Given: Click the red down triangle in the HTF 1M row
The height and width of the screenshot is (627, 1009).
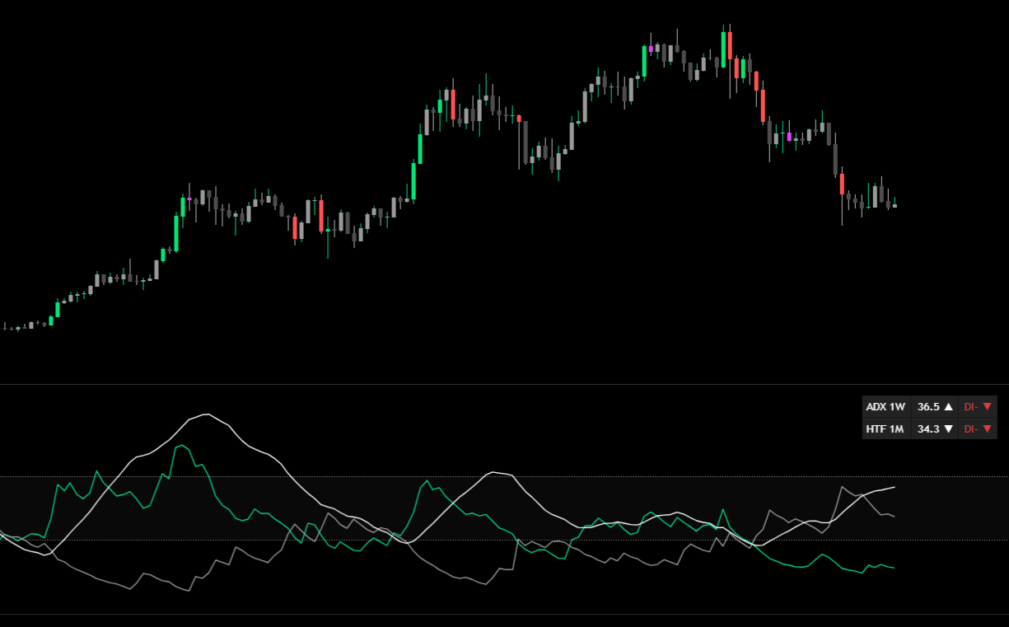Looking at the screenshot, I should pos(988,428).
